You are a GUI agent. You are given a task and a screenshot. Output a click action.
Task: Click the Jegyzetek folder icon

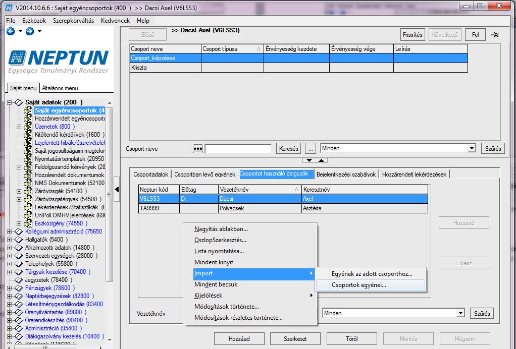(19, 280)
